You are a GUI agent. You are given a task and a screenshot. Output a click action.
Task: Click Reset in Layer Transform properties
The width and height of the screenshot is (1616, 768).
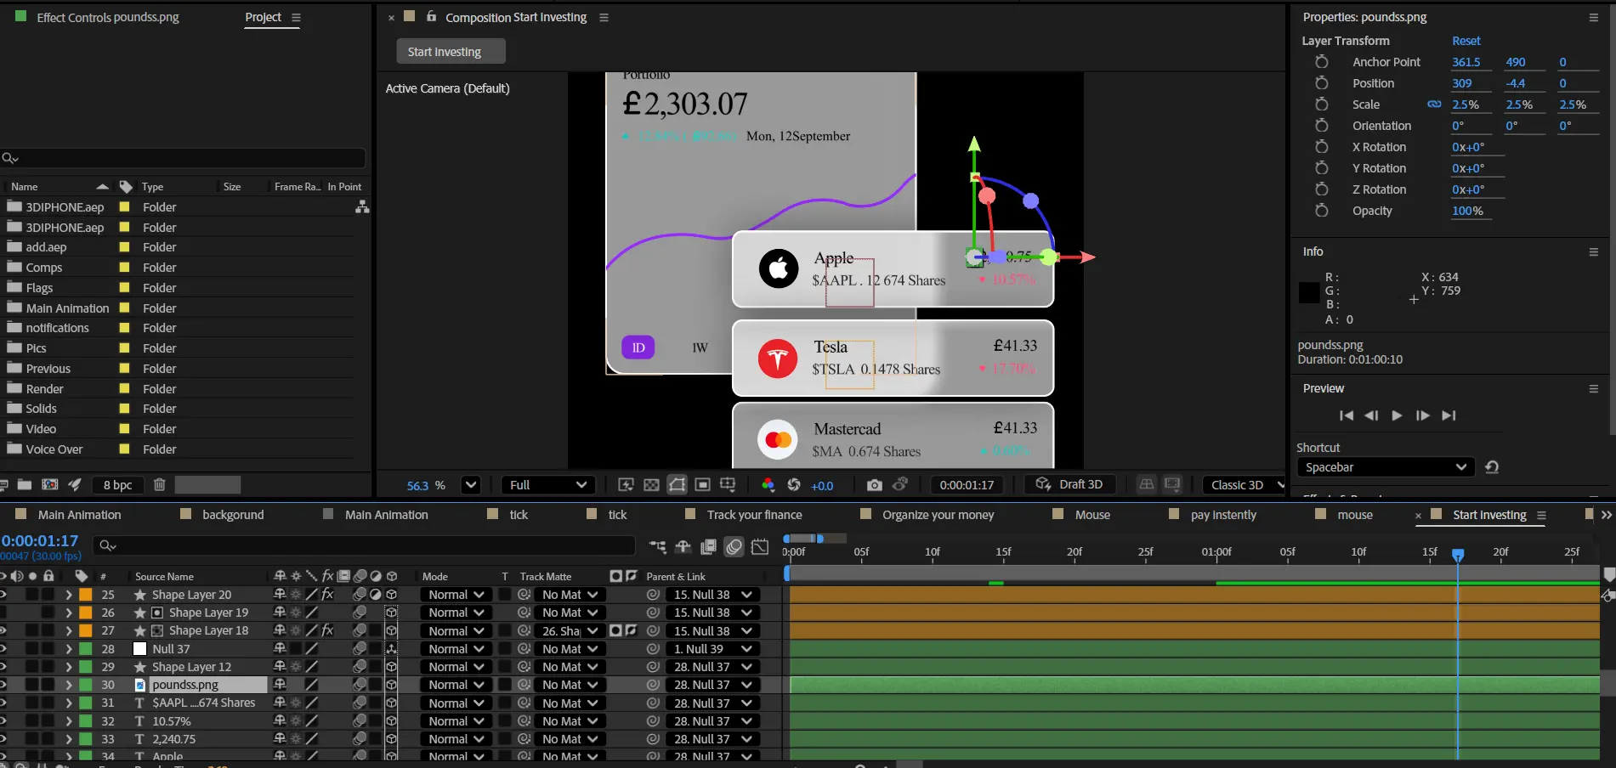tap(1466, 41)
